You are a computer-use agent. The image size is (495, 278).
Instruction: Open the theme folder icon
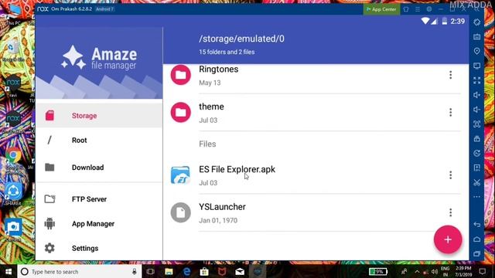tap(180, 112)
